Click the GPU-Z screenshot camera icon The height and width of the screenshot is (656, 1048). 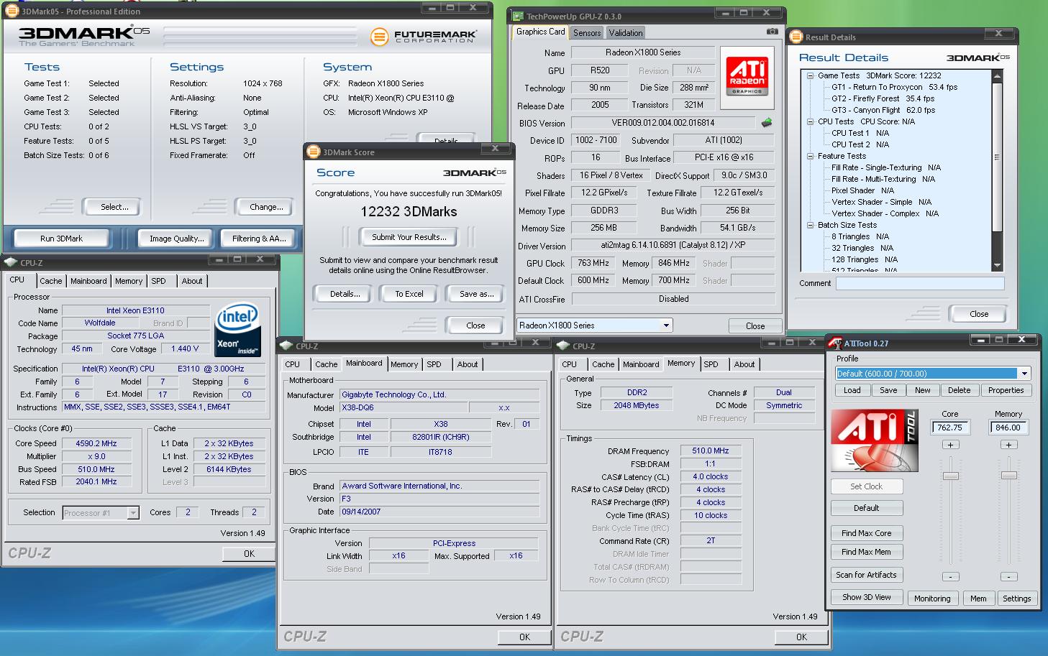772,32
